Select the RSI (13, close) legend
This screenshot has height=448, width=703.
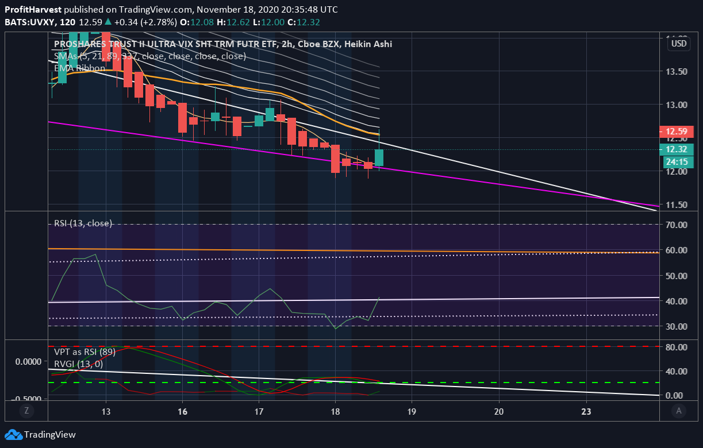(83, 223)
